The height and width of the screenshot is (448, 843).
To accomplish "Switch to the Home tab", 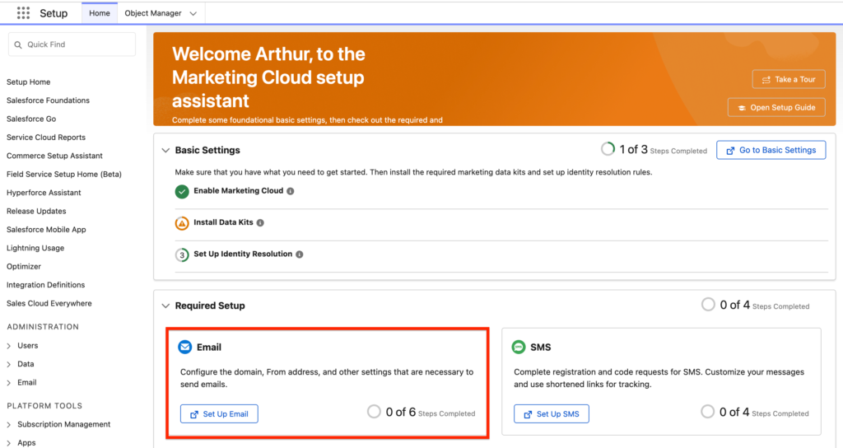I will (x=99, y=14).
